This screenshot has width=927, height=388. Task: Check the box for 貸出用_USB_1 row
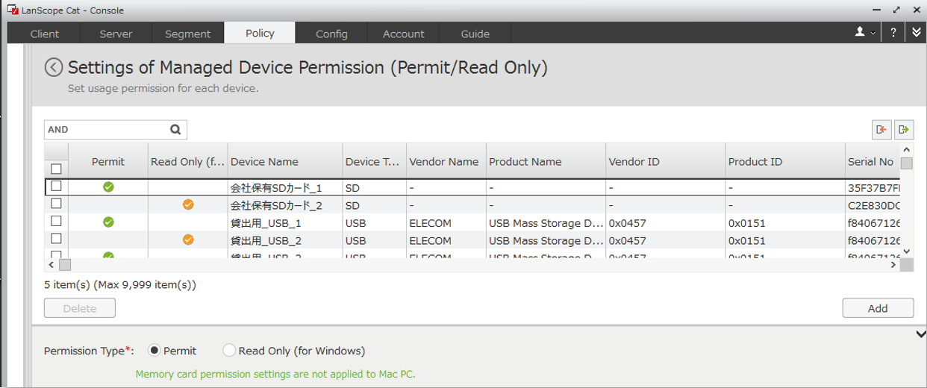point(56,222)
